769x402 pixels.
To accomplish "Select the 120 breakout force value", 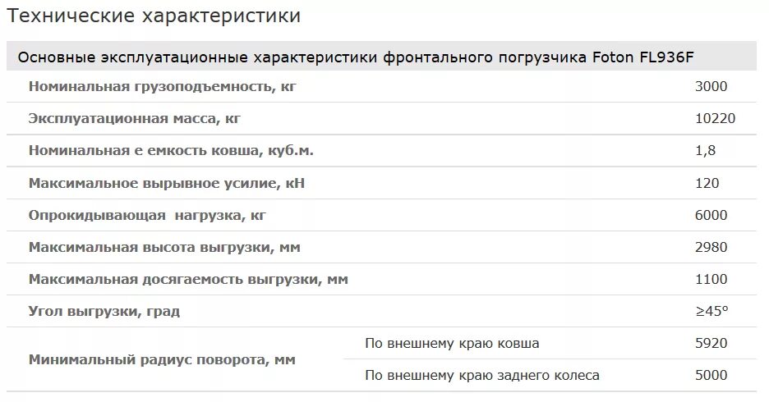I will pos(707,183).
